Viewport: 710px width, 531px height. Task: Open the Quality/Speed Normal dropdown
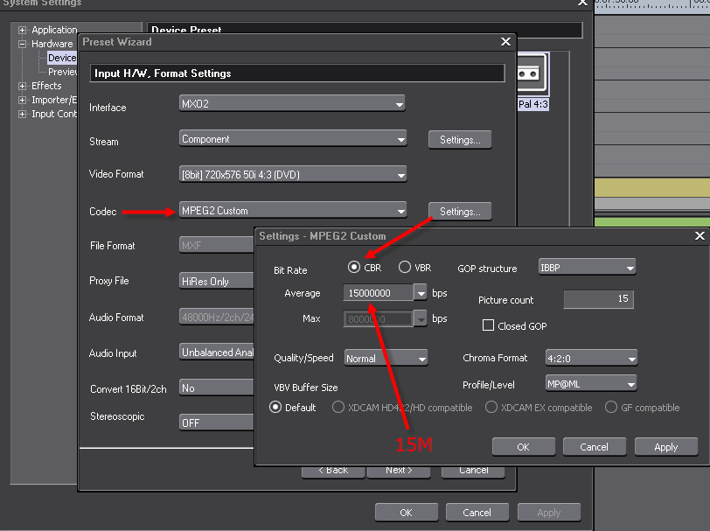tap(386, 358)
